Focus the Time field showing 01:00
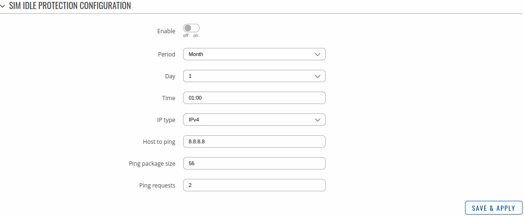 click(254, 98)
